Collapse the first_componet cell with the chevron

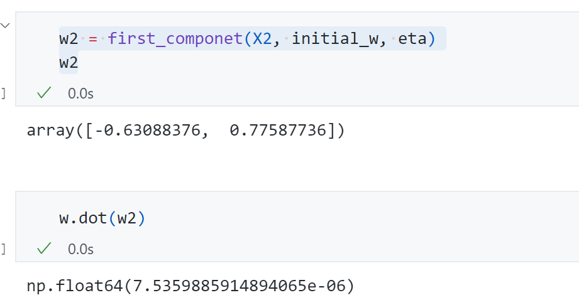pos(6,26)
